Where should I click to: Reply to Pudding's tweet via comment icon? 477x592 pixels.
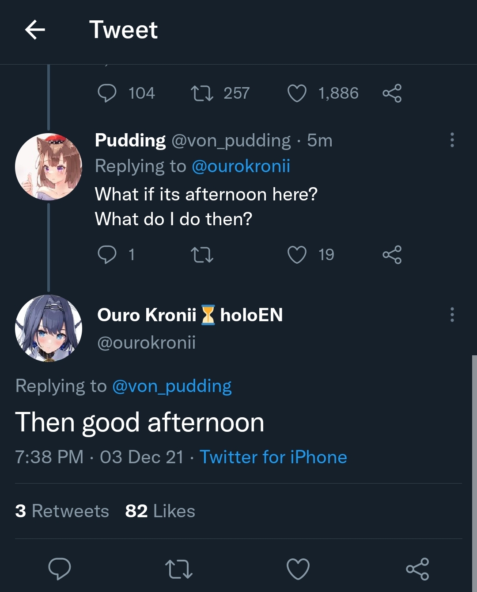(107, 254)
